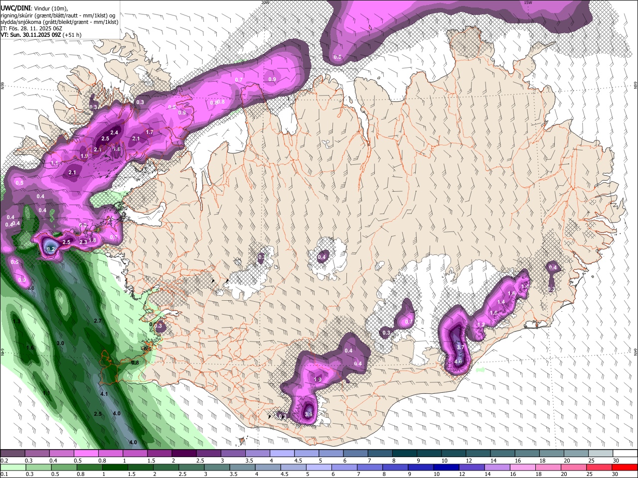The height and width of the screenshot is (478, 638).
Task: Click the '1.7' snow value on the map
Action: [x=150, y=132]
